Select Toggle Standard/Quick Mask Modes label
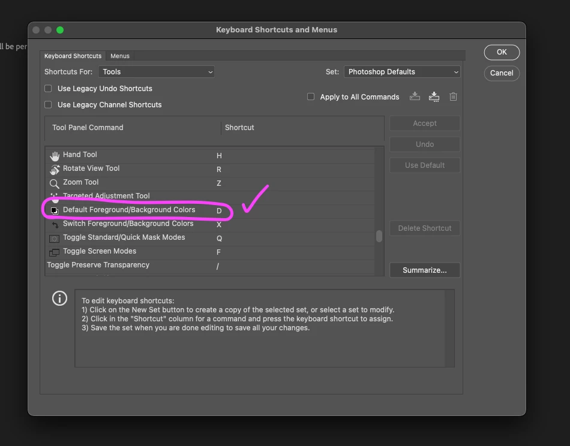 tap(124, 237)
